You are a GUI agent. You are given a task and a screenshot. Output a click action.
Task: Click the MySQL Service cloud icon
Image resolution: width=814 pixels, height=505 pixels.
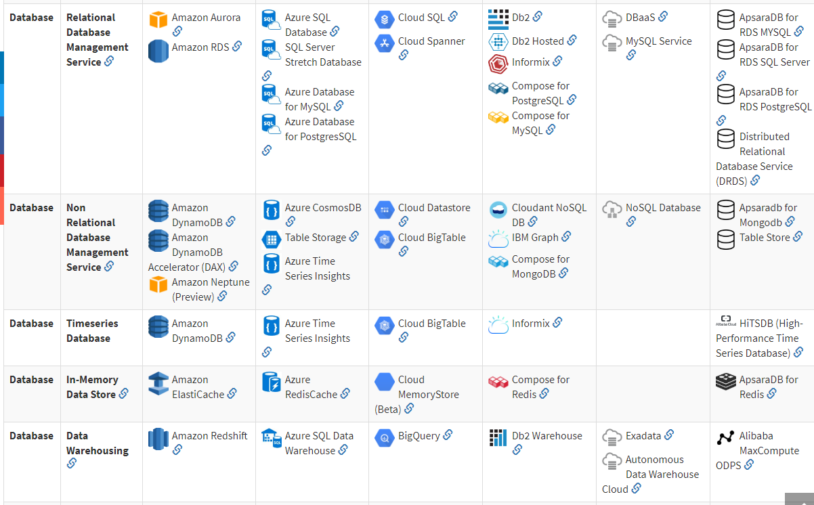click(612, 43)
